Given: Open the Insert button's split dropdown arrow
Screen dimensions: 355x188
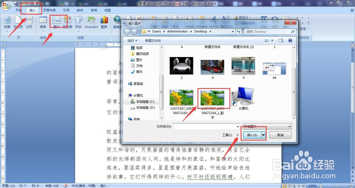Looking at the screenshot, I should point(263,135).
